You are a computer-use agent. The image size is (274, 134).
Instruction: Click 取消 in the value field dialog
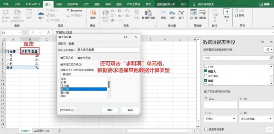click(130, 110)
